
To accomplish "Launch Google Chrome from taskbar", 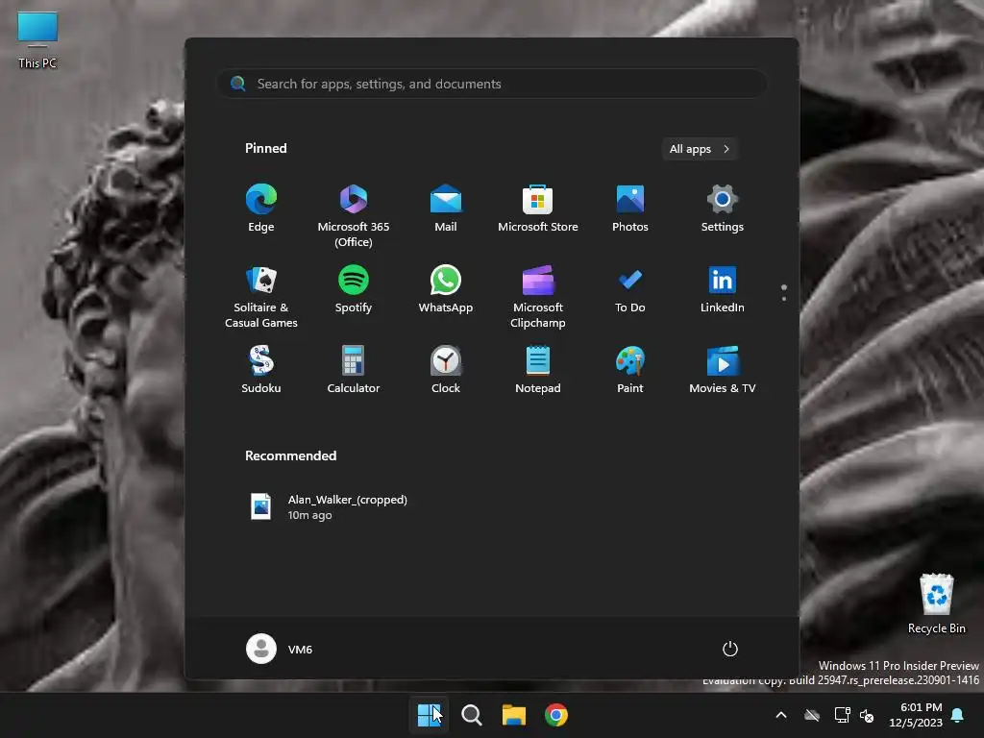I will (x=556, y=715).
